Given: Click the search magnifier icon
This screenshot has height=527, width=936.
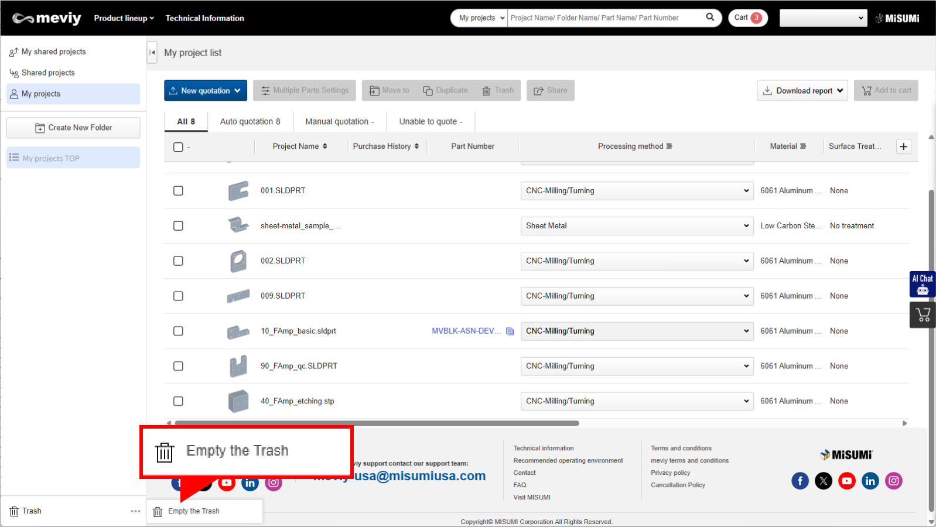Looking at the screenshot, I should (x=710, y=17).
